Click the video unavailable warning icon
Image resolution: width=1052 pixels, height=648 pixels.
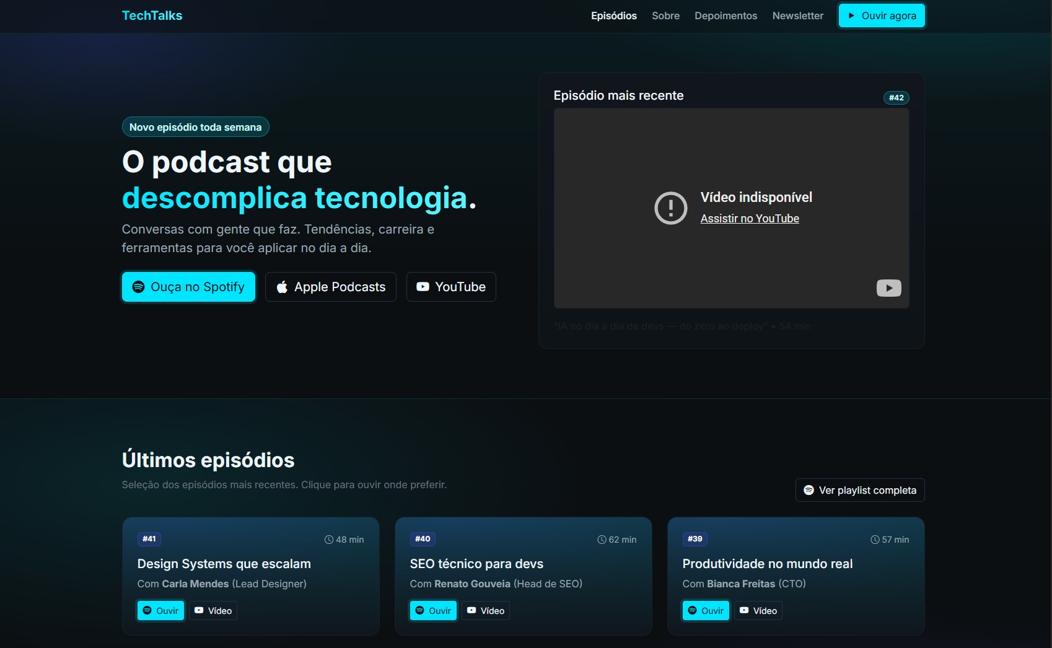pyautogui.click(x=670, y=208)
